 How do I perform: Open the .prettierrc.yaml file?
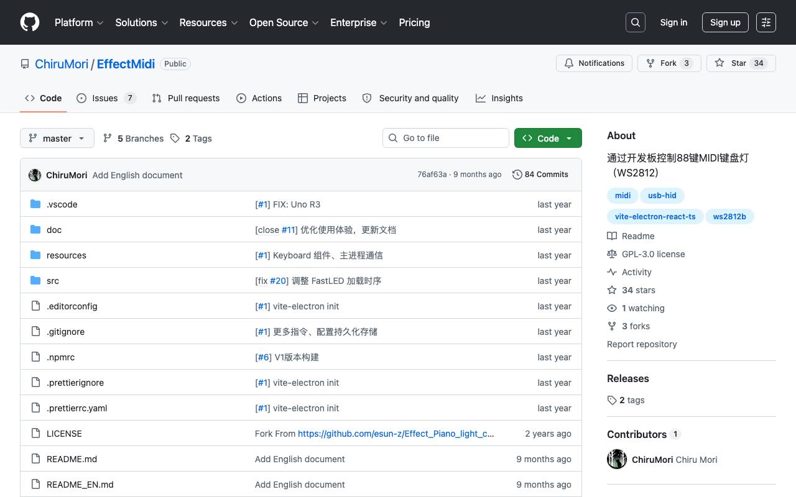pos(77,408)
